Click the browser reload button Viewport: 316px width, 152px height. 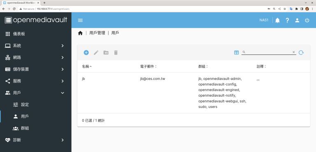(14, 9)
